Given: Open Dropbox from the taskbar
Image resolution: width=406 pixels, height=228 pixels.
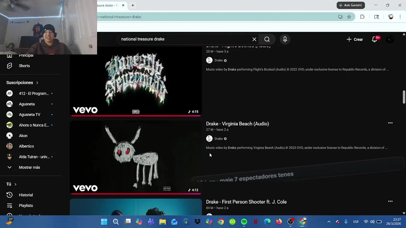Looking at the screenshot, I should tap(198, 222).
